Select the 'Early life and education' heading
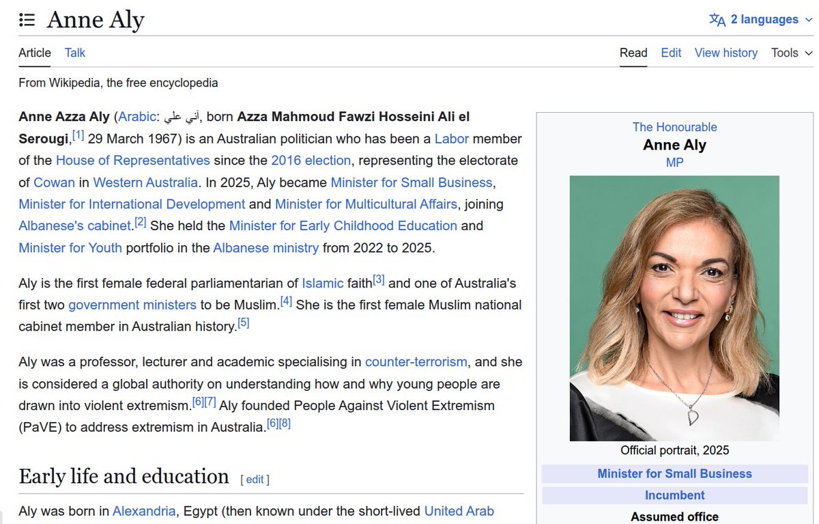 [x=124, y=476]
